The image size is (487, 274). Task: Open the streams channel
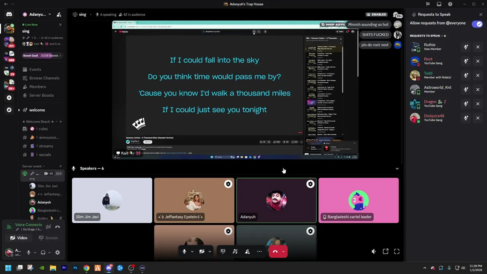(x=42, y=146)
